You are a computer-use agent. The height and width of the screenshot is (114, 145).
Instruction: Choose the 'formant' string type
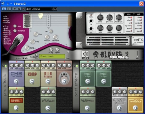click(x=7, y=44)
